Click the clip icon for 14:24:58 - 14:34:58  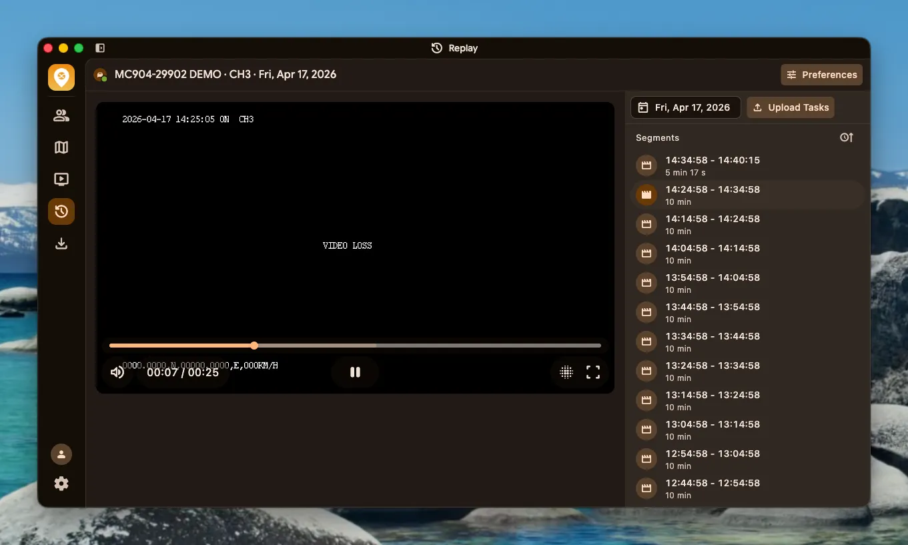click(x=646, y=195)
